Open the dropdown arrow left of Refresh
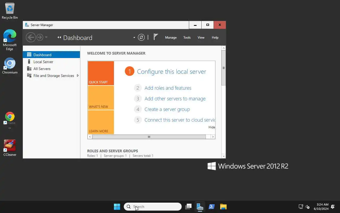Viewport: 340px width, 213px height. coord(134,38)
